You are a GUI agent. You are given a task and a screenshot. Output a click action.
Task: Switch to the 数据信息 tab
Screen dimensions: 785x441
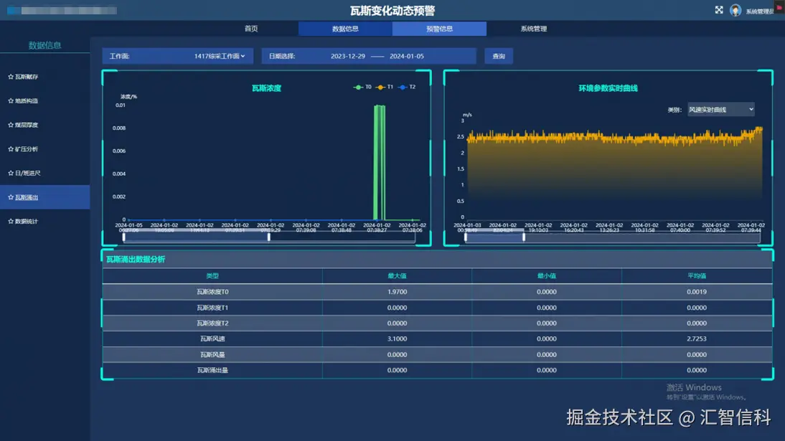coord(346,29)
